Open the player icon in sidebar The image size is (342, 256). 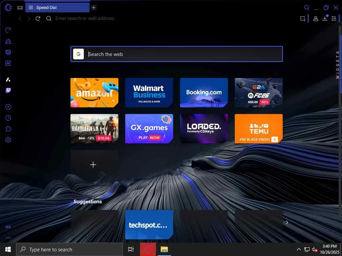(x=8, y=107)
